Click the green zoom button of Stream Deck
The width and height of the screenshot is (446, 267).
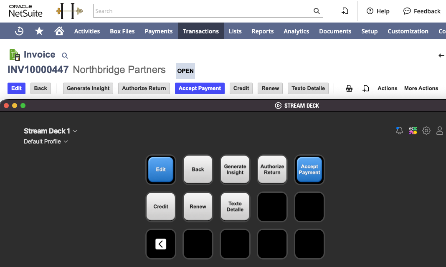pos(23,106)
